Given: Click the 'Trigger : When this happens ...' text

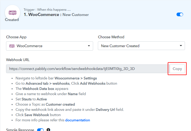Looking at the screenshot, I should point(47,10).
